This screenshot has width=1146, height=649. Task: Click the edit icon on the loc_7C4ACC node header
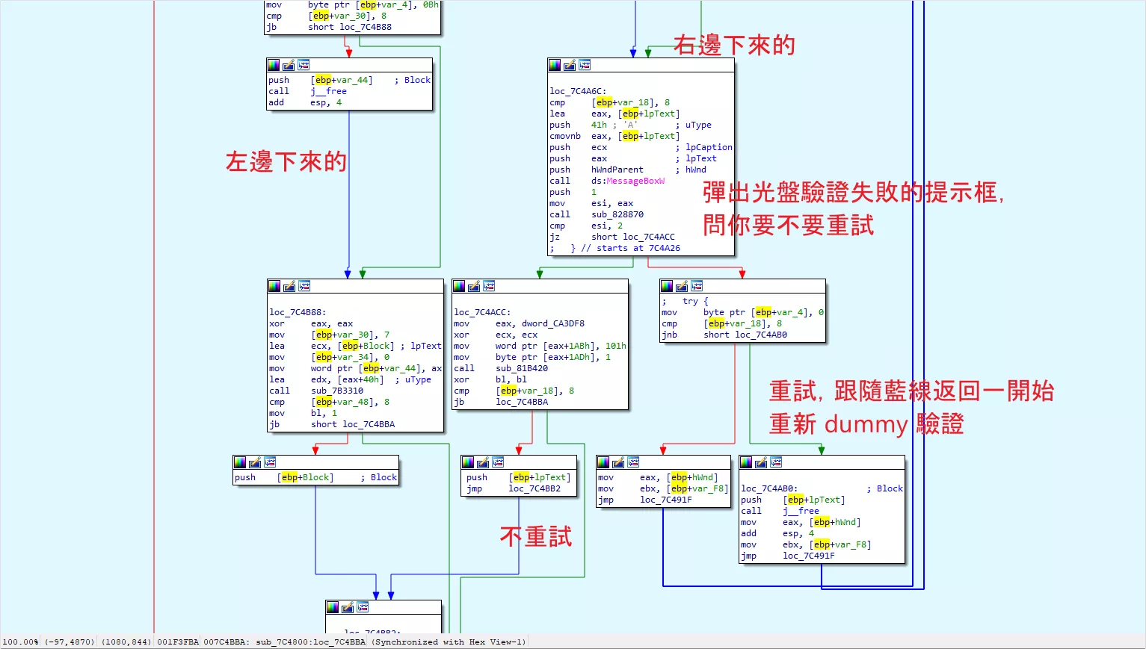[x=474, y=286]
